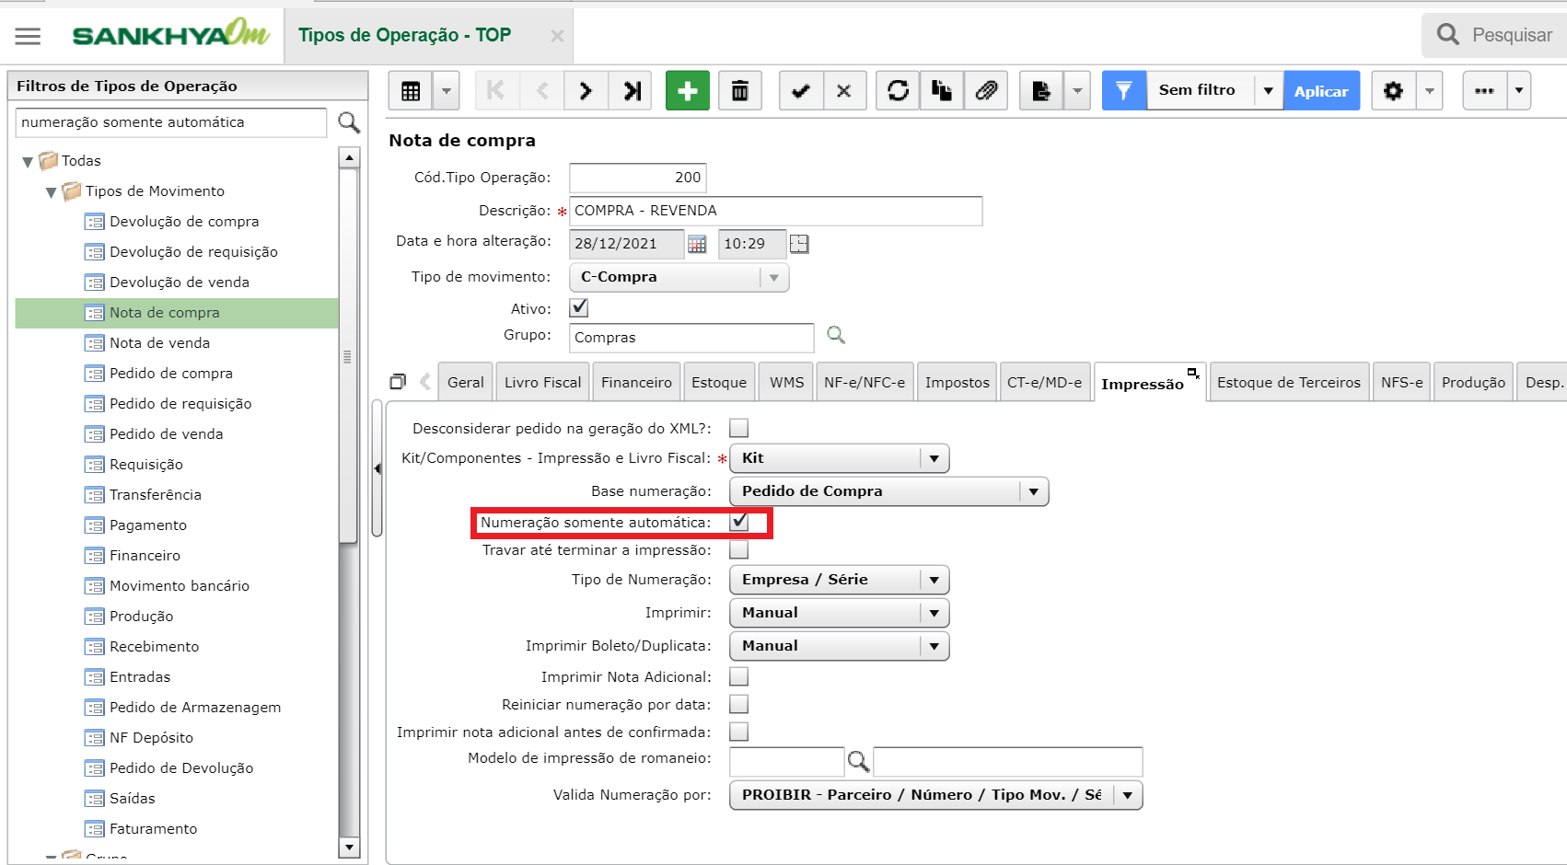The image size is (1567, 865).
Task: Switch to the Livro Fiscal tab
Action: 542,381
